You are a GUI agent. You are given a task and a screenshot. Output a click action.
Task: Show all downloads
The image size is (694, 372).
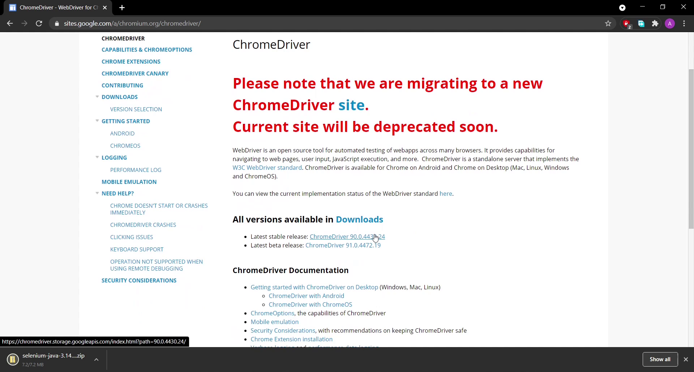tap(660, 359)
